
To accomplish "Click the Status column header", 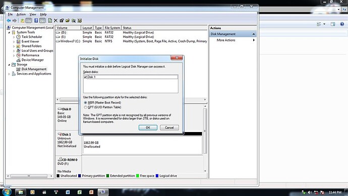I will pos(164,28).
